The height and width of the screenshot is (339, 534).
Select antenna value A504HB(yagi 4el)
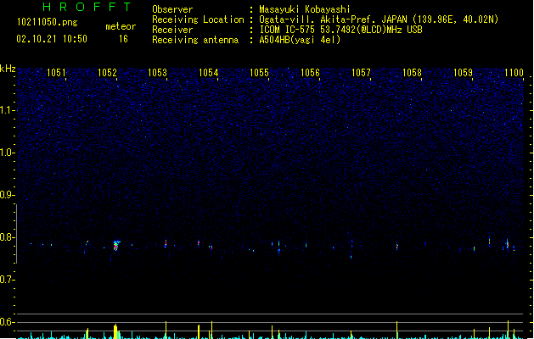click(300, 40)
